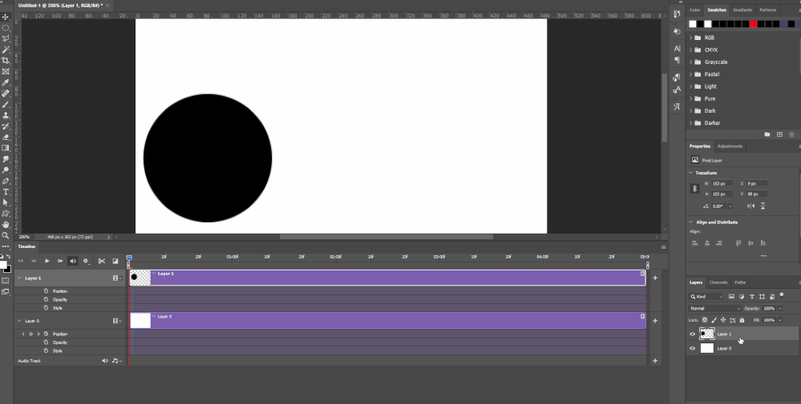This screenshot has width=801, height=404.
Task: Select the Custom Shape tool
Action: (6, 214)
